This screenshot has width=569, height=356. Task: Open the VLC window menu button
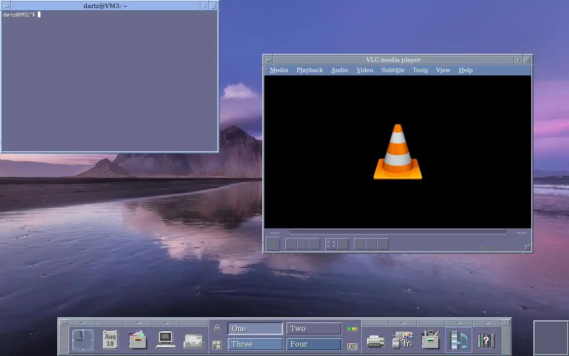tap(268, 60)
